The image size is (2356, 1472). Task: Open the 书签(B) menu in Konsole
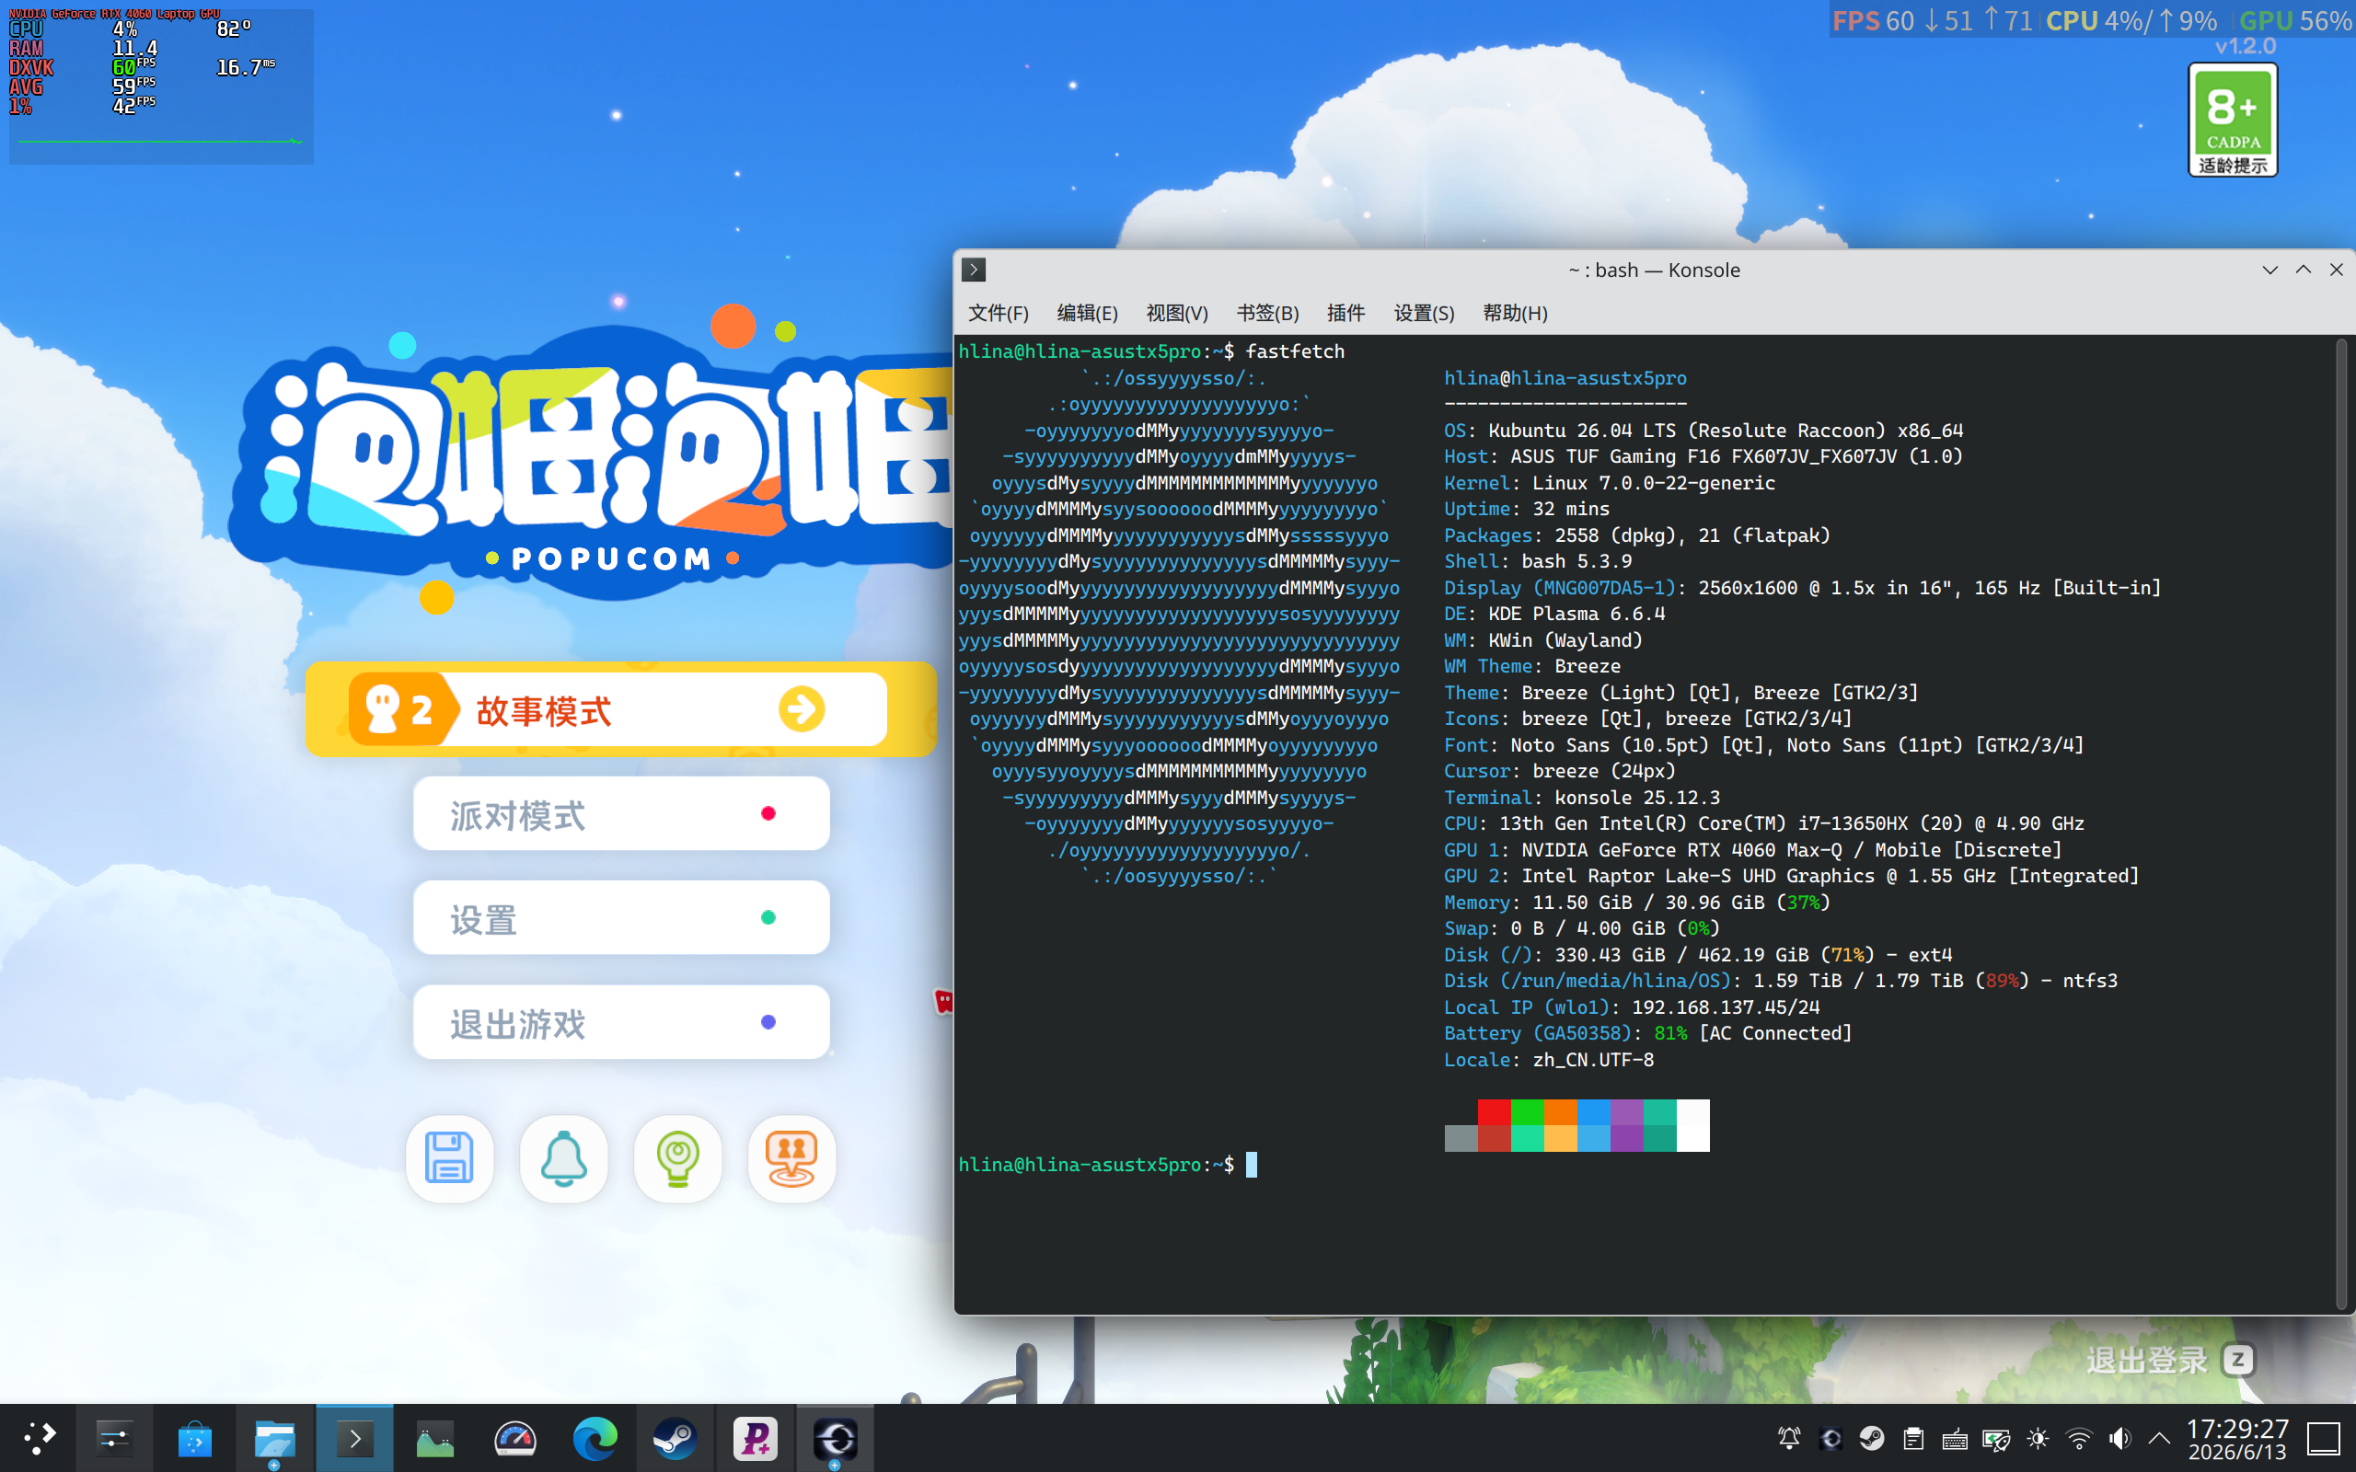pos(1266,313)
